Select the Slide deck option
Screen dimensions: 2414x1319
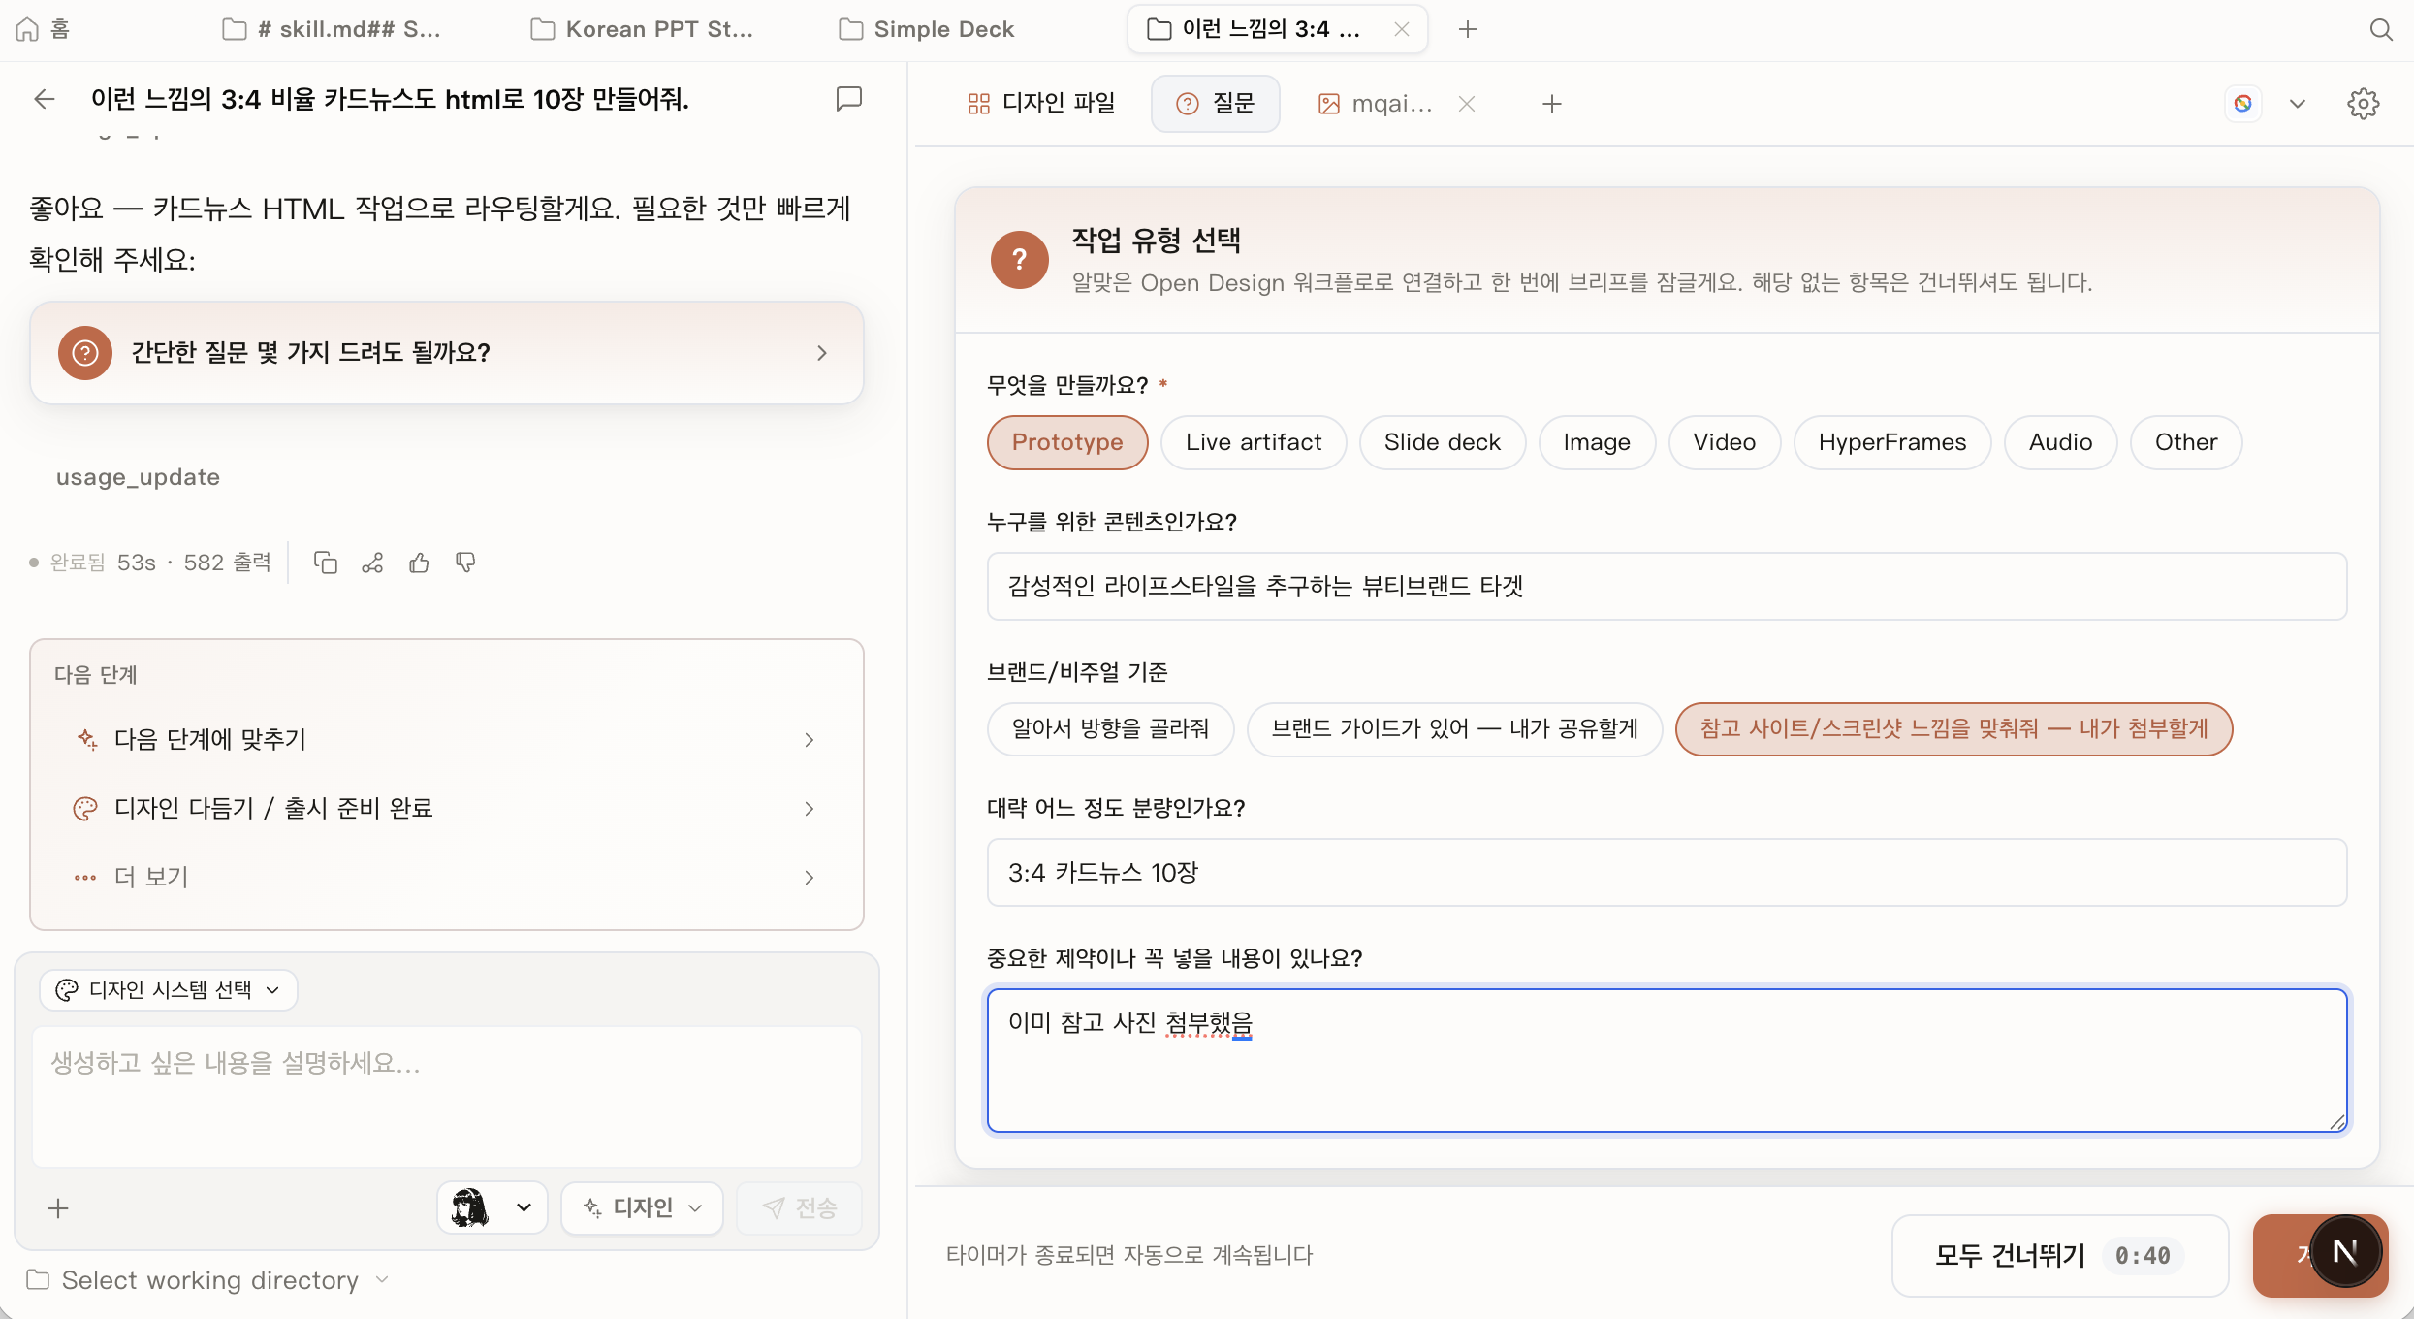tap(1442, 442)
